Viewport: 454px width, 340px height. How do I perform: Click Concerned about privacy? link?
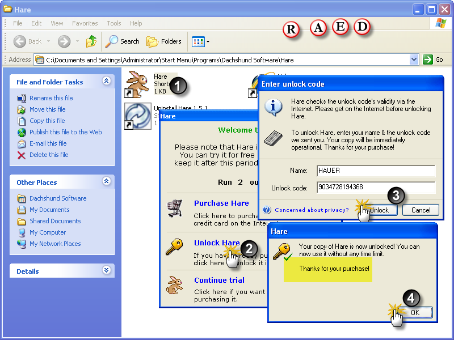coord(312,210)
